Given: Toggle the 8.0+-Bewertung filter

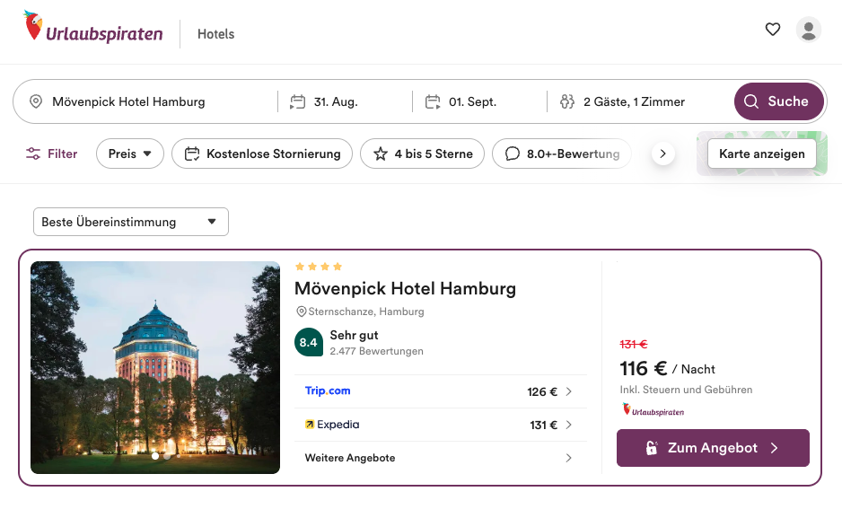Looking at the screenshot, I should [562, 154].
